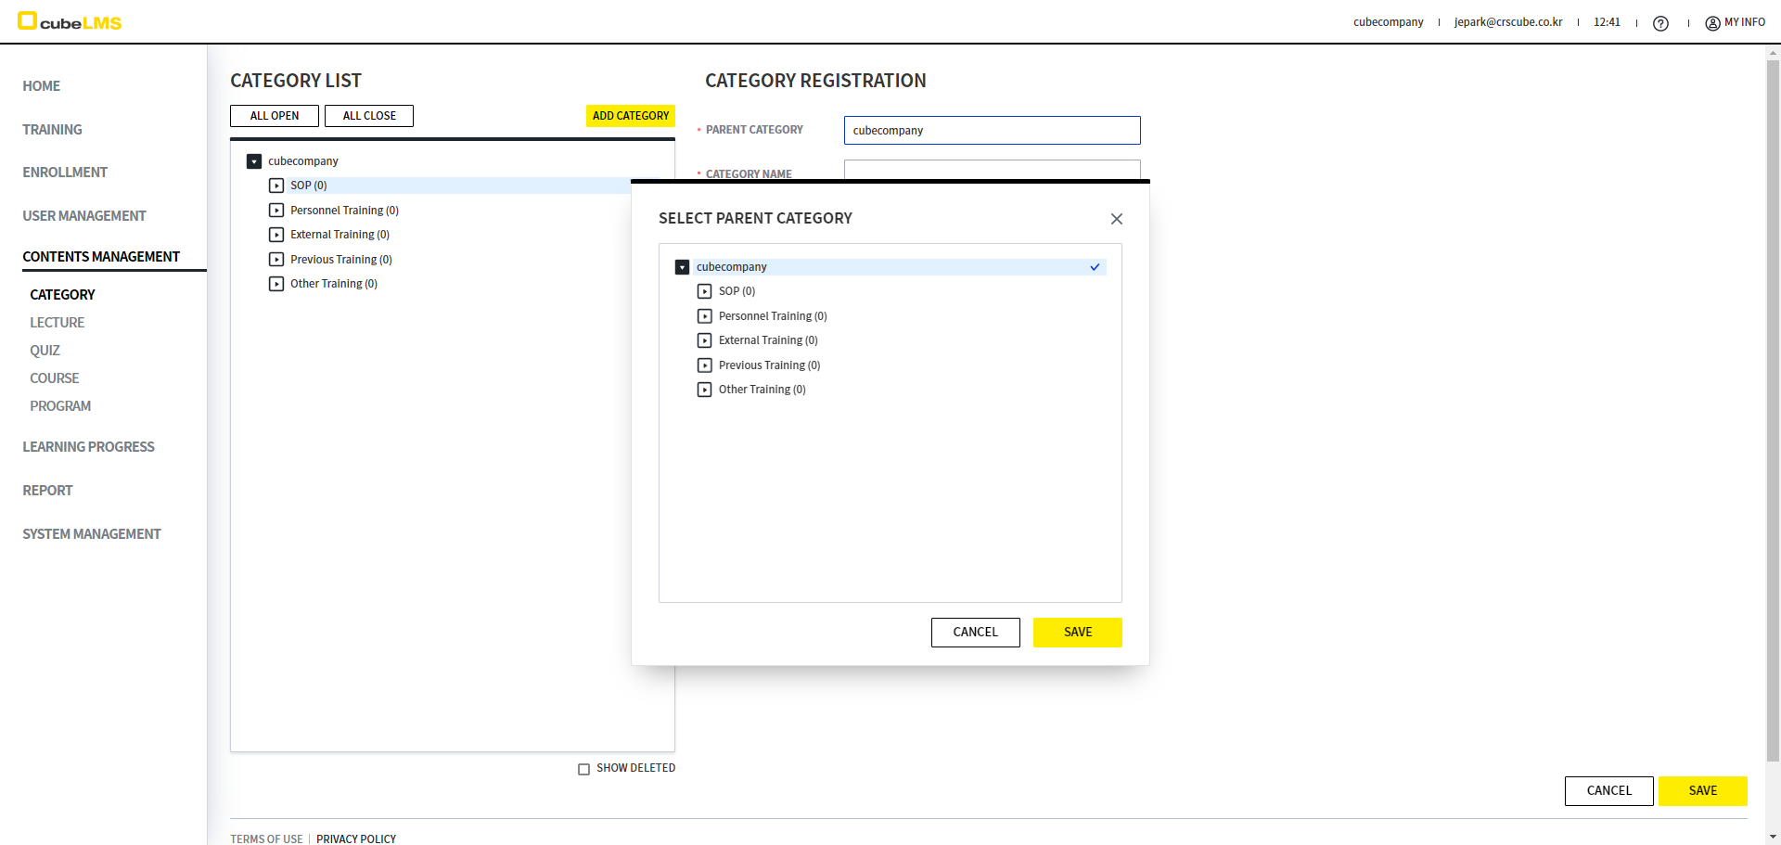Open SYSTEM MANAGEMENT in sidebar
The height and width of the screenshot is (845, 1781).
coord(92,534)
